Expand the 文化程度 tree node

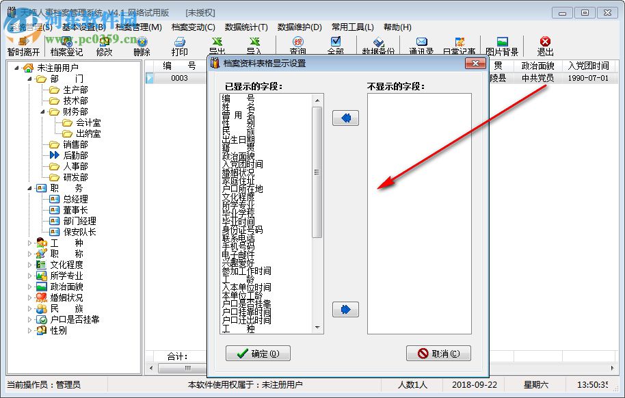click(29, 265)
